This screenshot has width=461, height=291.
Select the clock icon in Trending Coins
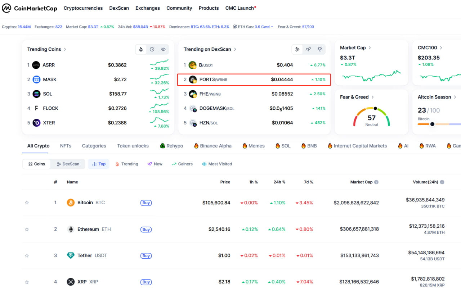(152, 49)
